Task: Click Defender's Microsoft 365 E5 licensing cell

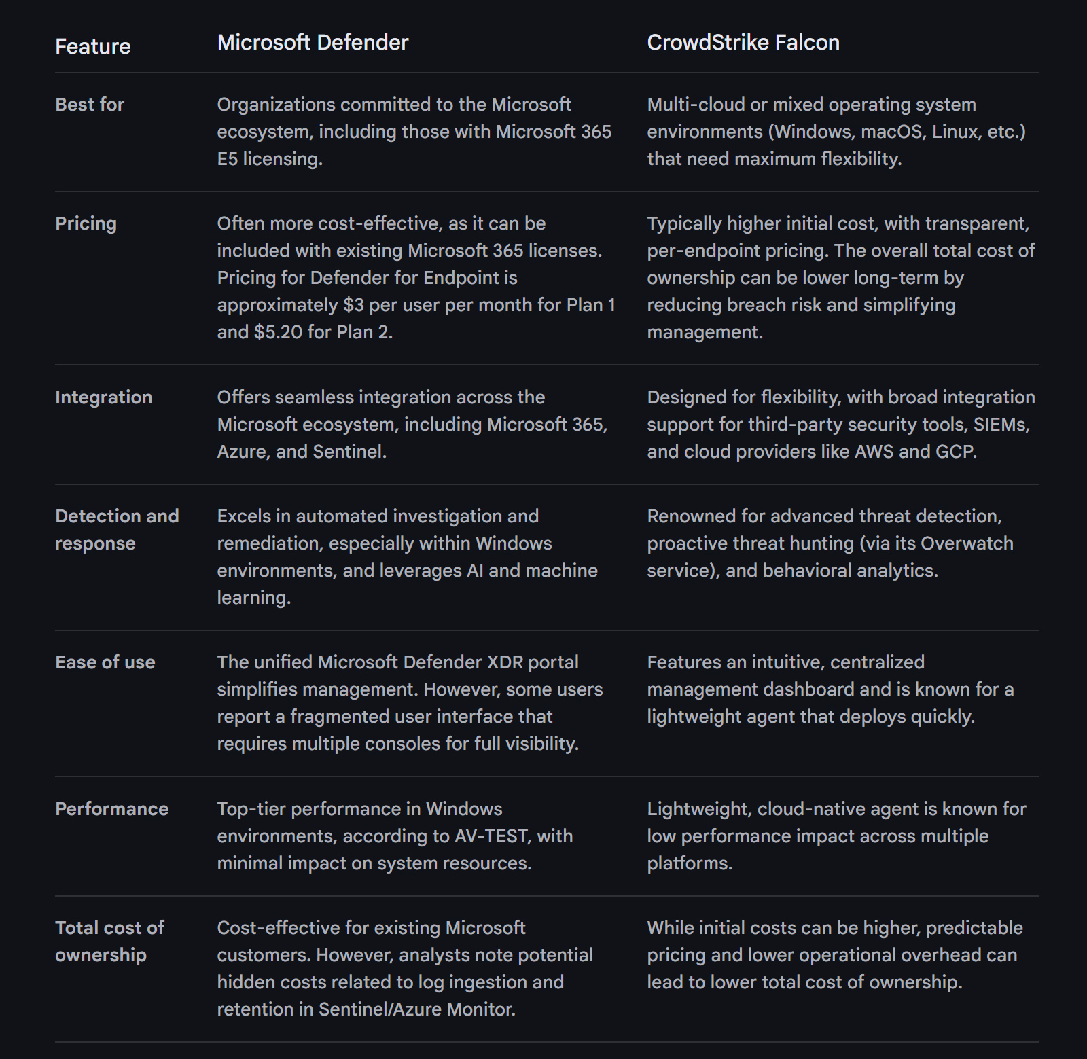Action: (414, 132)
